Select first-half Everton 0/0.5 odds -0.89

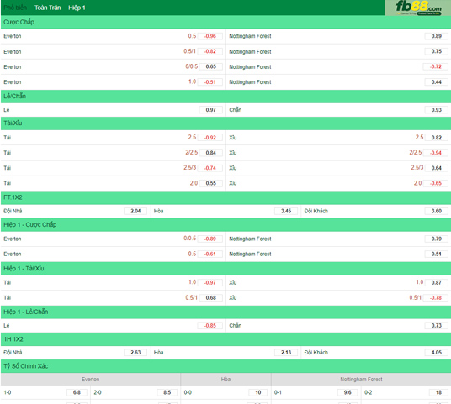[210, 239]
